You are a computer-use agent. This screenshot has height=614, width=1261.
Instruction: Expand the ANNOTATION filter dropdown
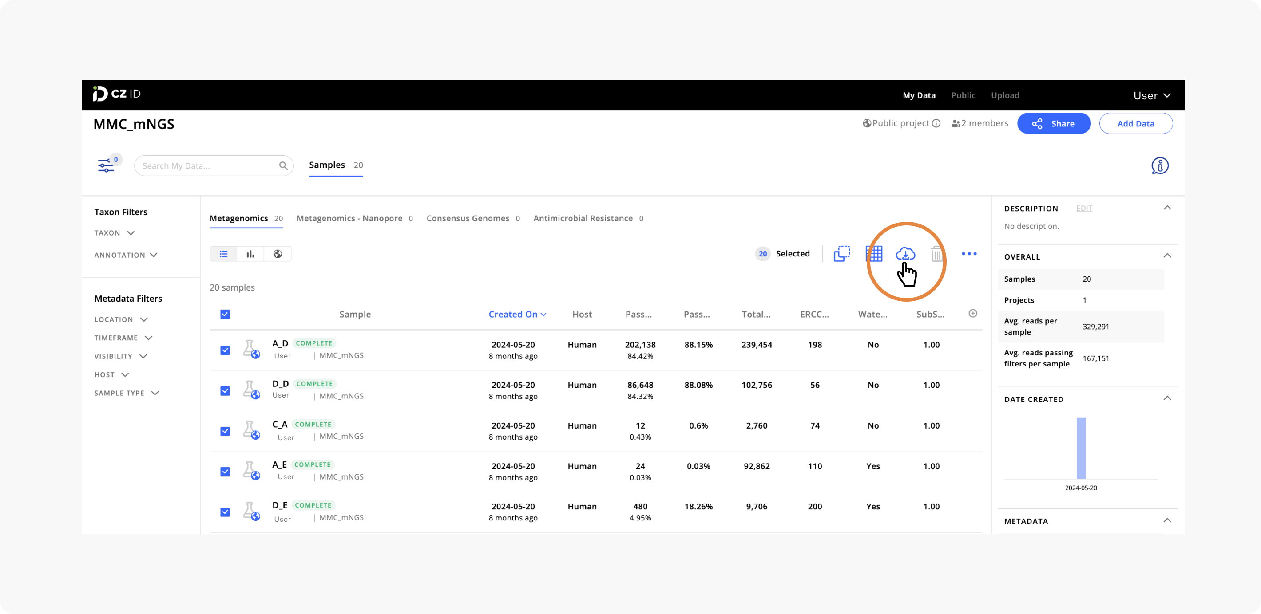pyautogui.click(x=126, y=255)
